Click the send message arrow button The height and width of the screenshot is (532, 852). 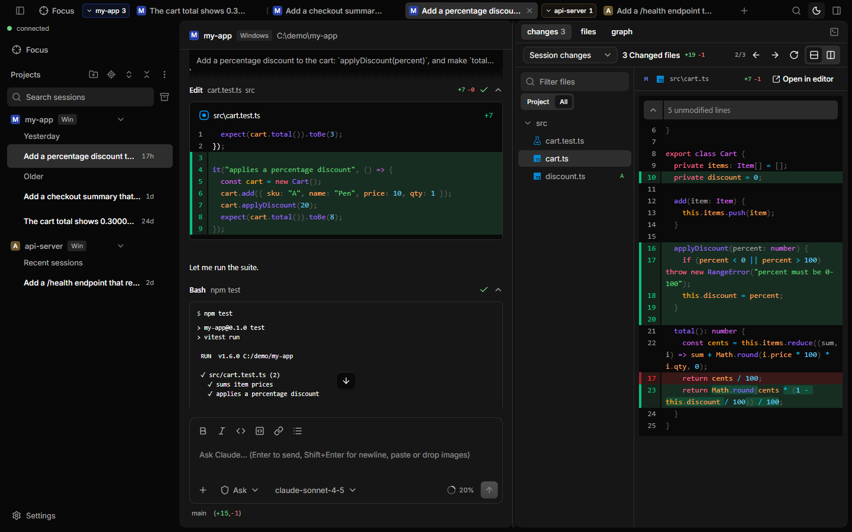pos(489,490)
